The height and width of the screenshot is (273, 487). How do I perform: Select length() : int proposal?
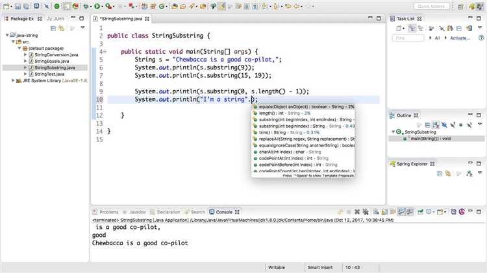[x=303, y=113]
